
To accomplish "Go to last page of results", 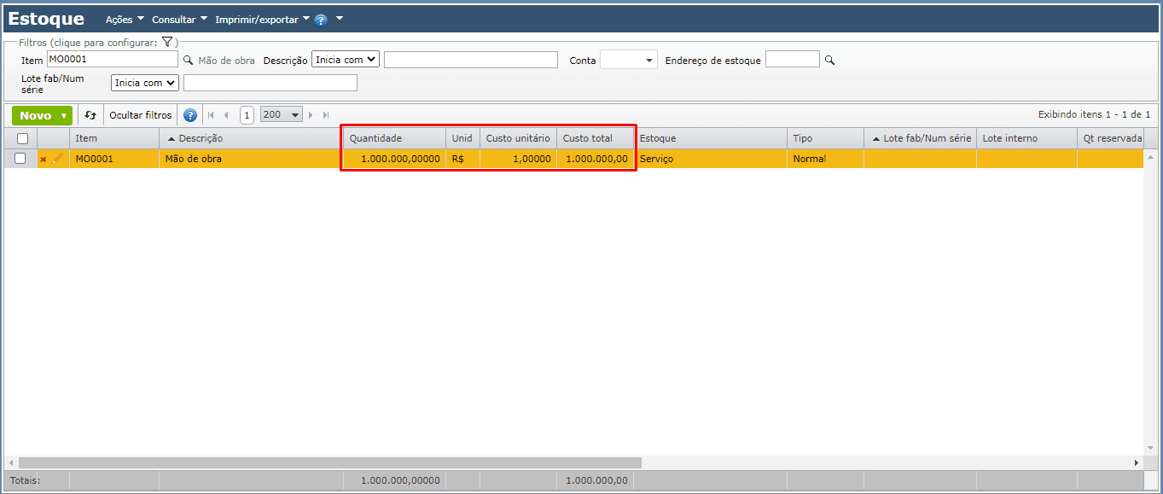I will (x=326, y=115).
